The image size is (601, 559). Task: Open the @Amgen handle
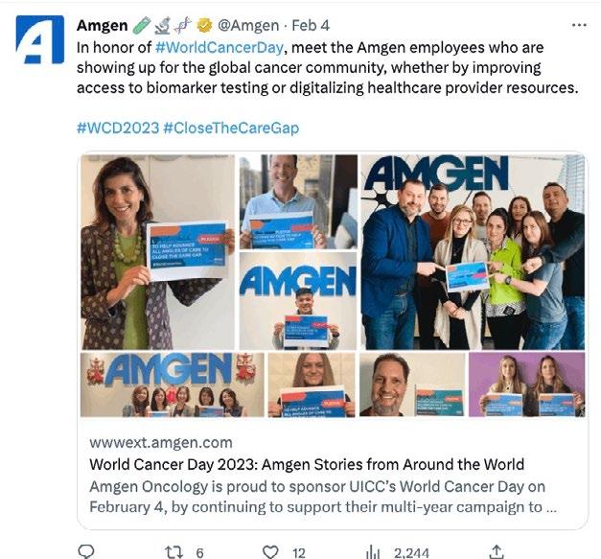tap(248, 26)
